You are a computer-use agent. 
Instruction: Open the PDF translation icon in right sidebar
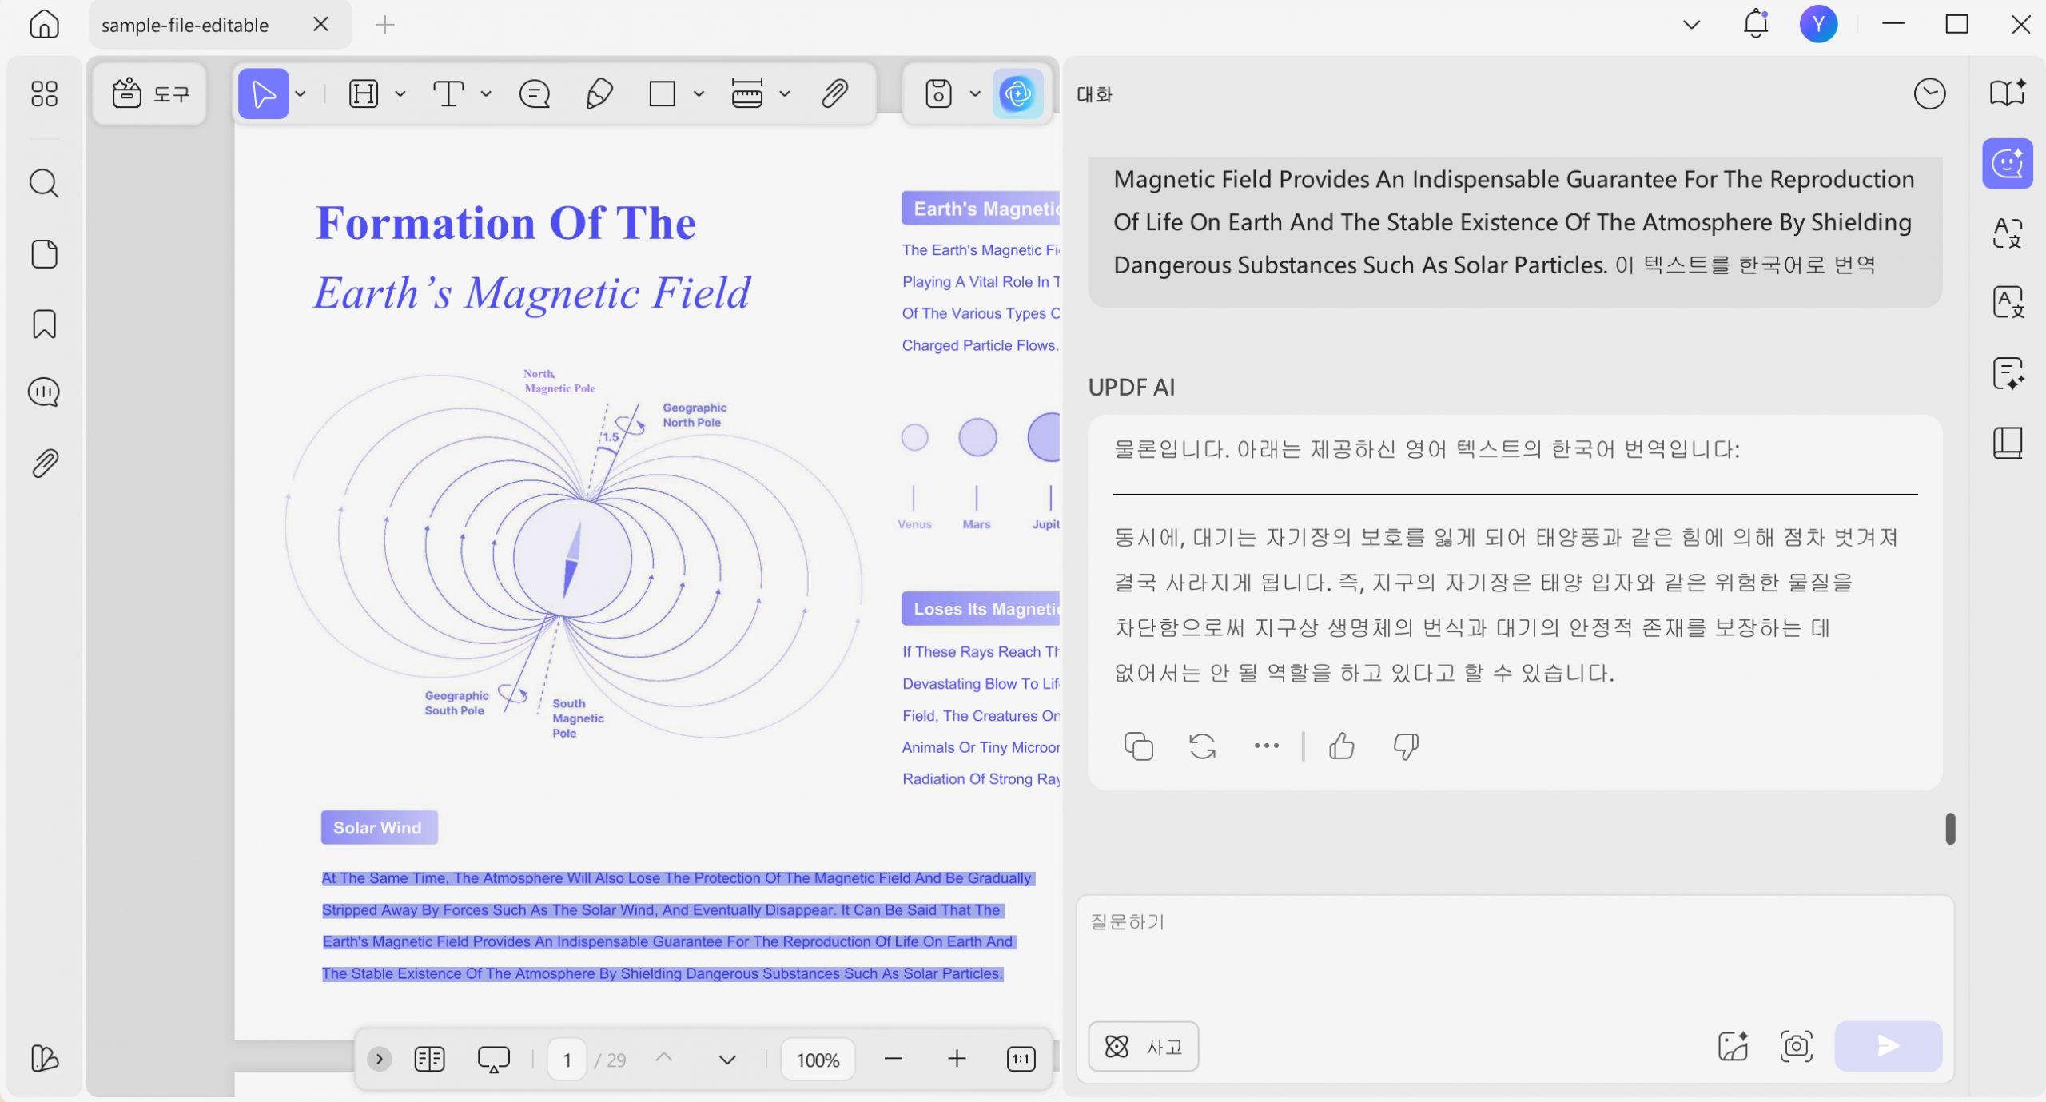[2007, 233]
